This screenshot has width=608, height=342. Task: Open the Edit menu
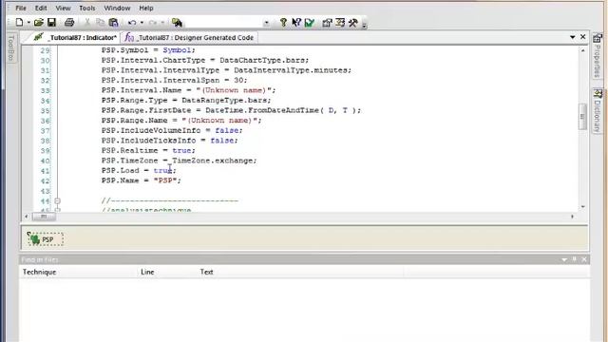(41, 8)
